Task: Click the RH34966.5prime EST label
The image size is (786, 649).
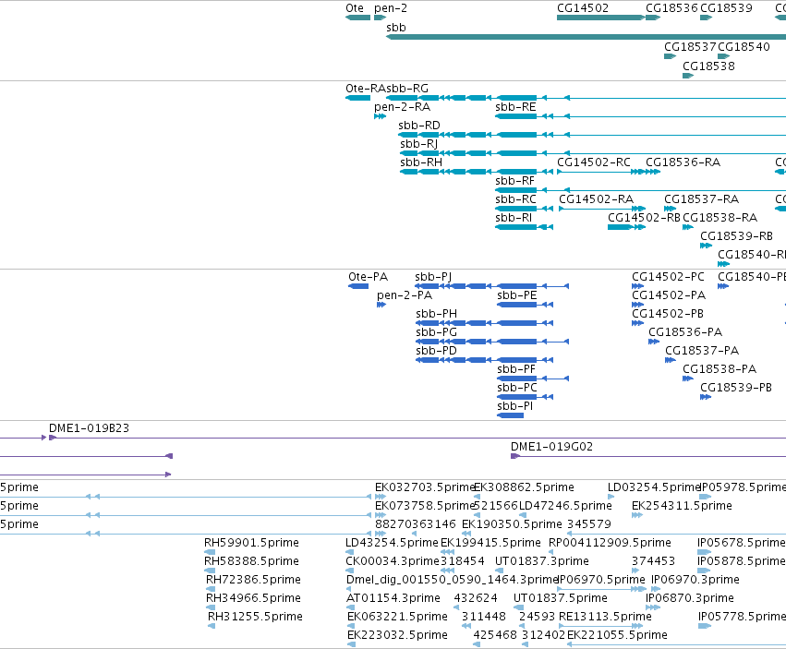Action: point(253,598)
